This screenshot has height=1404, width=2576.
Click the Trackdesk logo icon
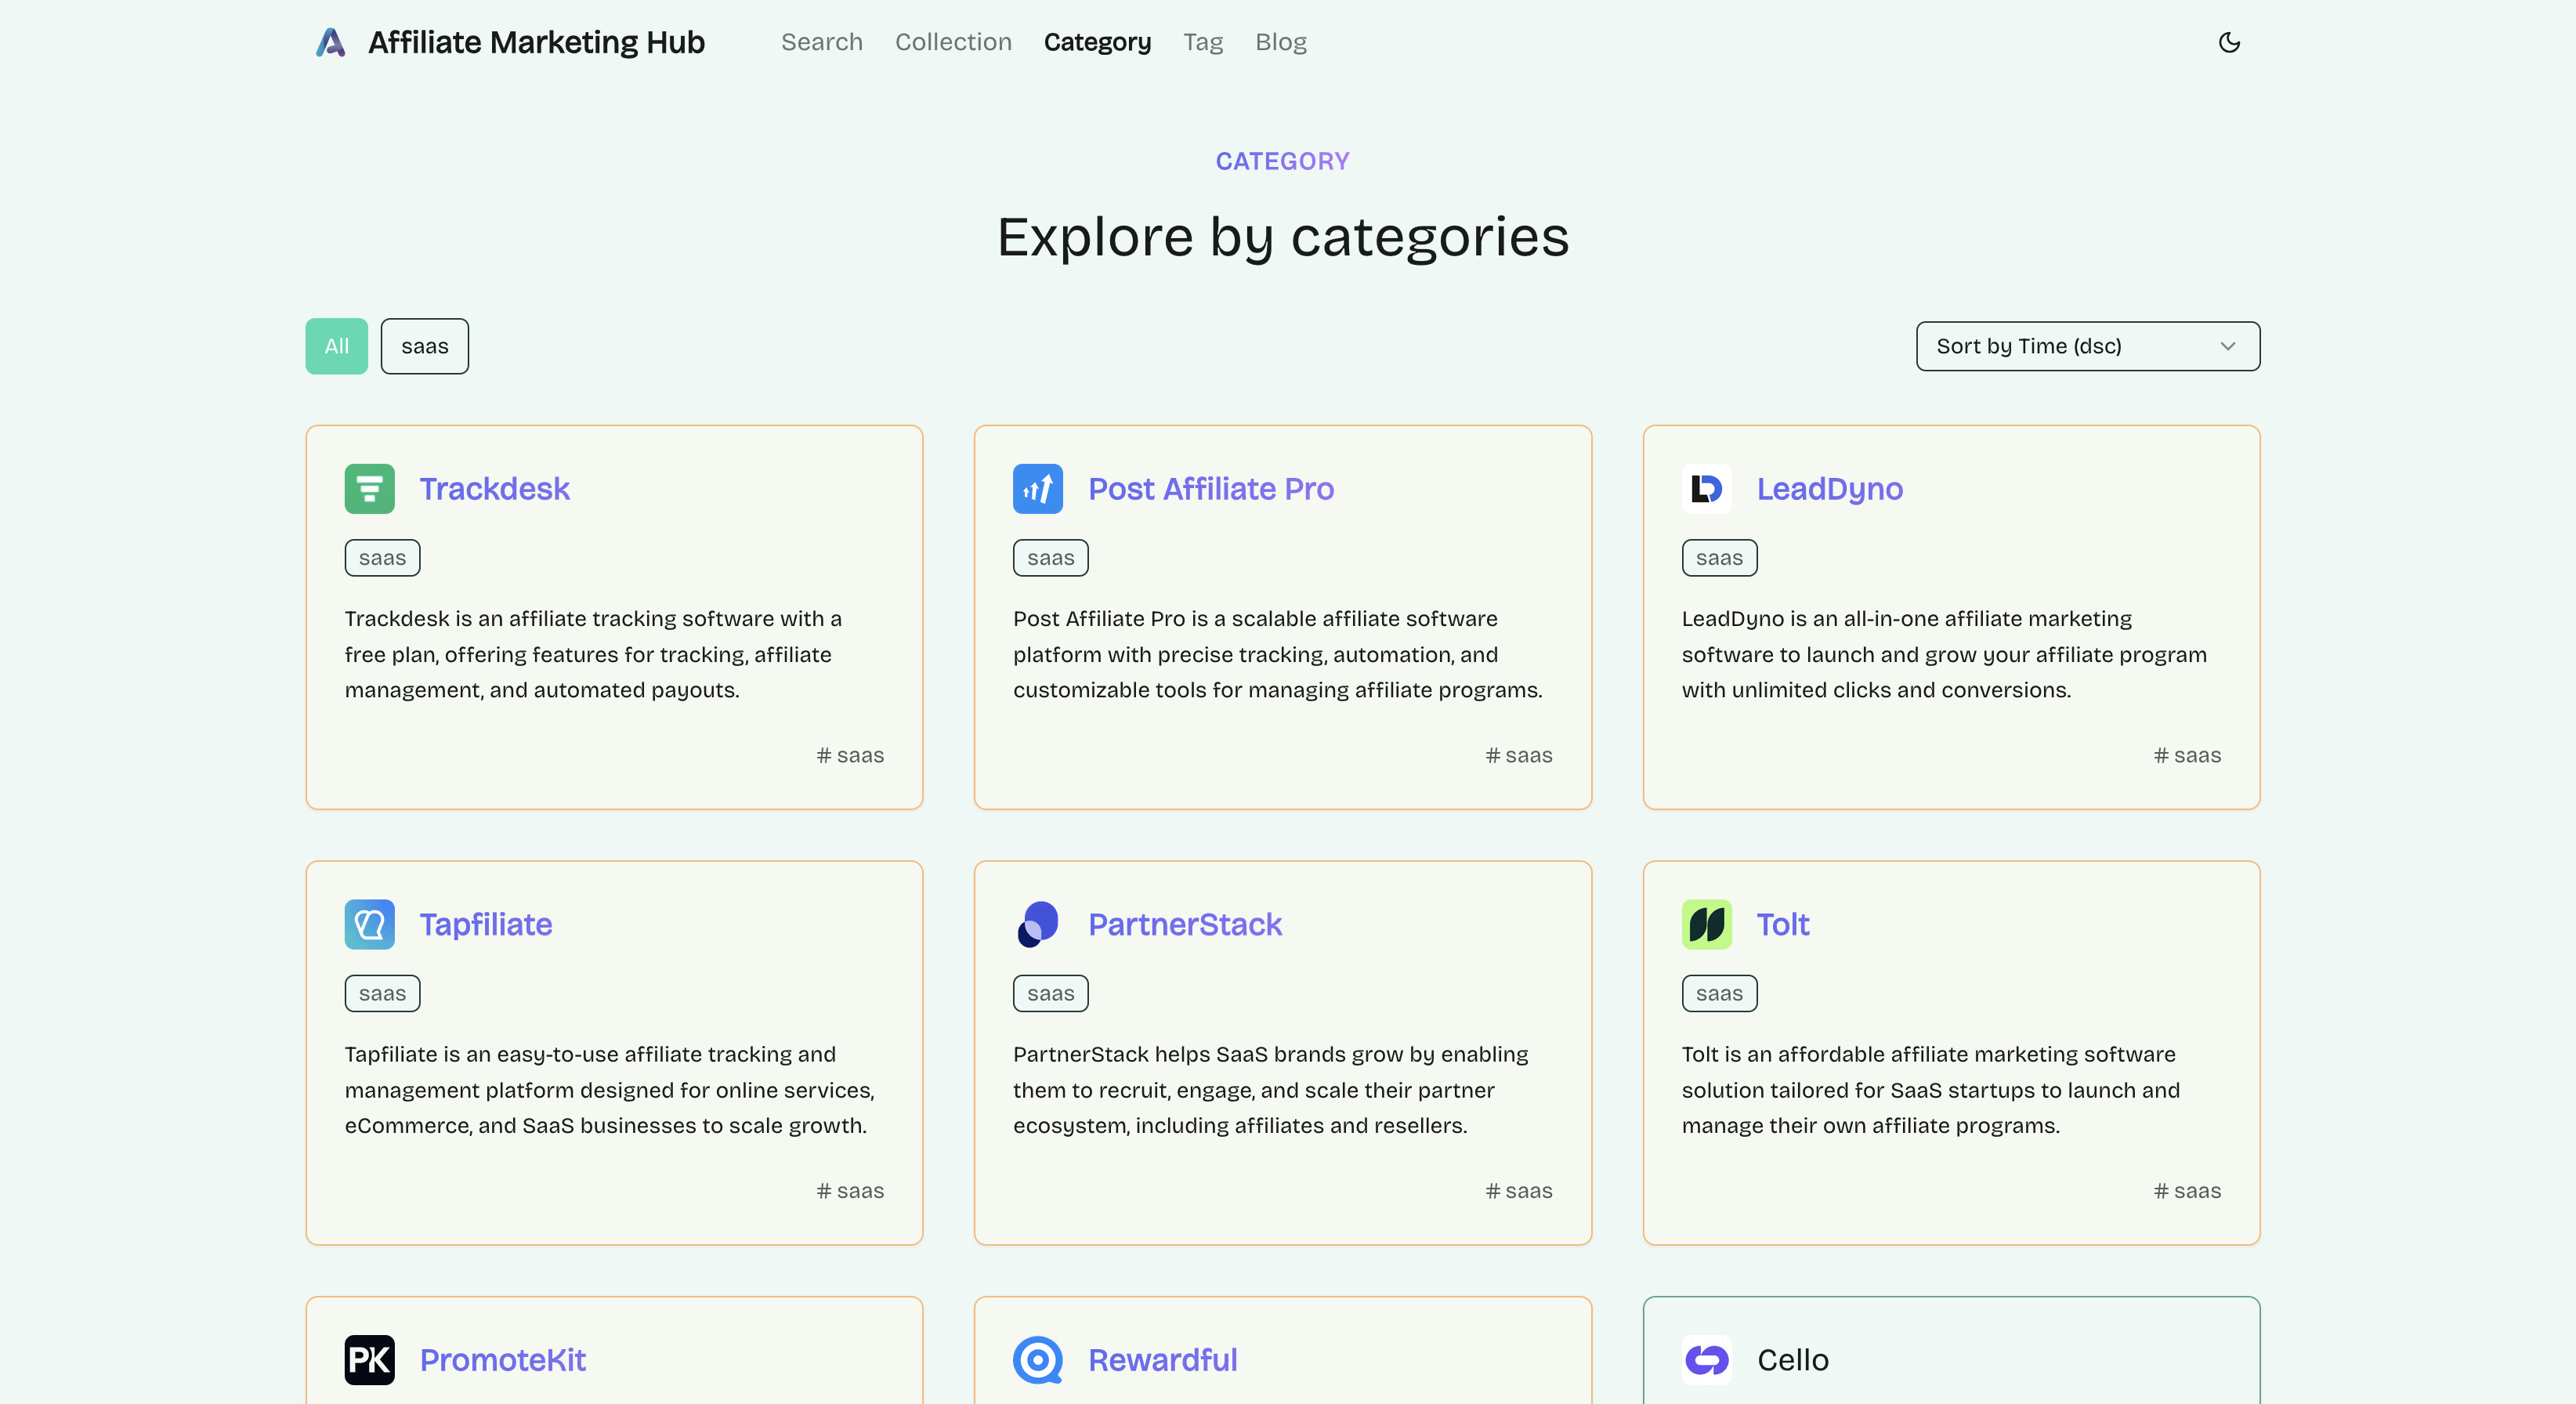369,489
